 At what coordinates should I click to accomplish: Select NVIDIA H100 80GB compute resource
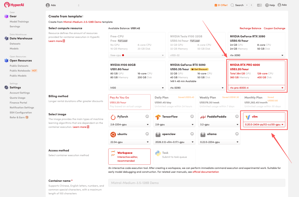(137, 73)
